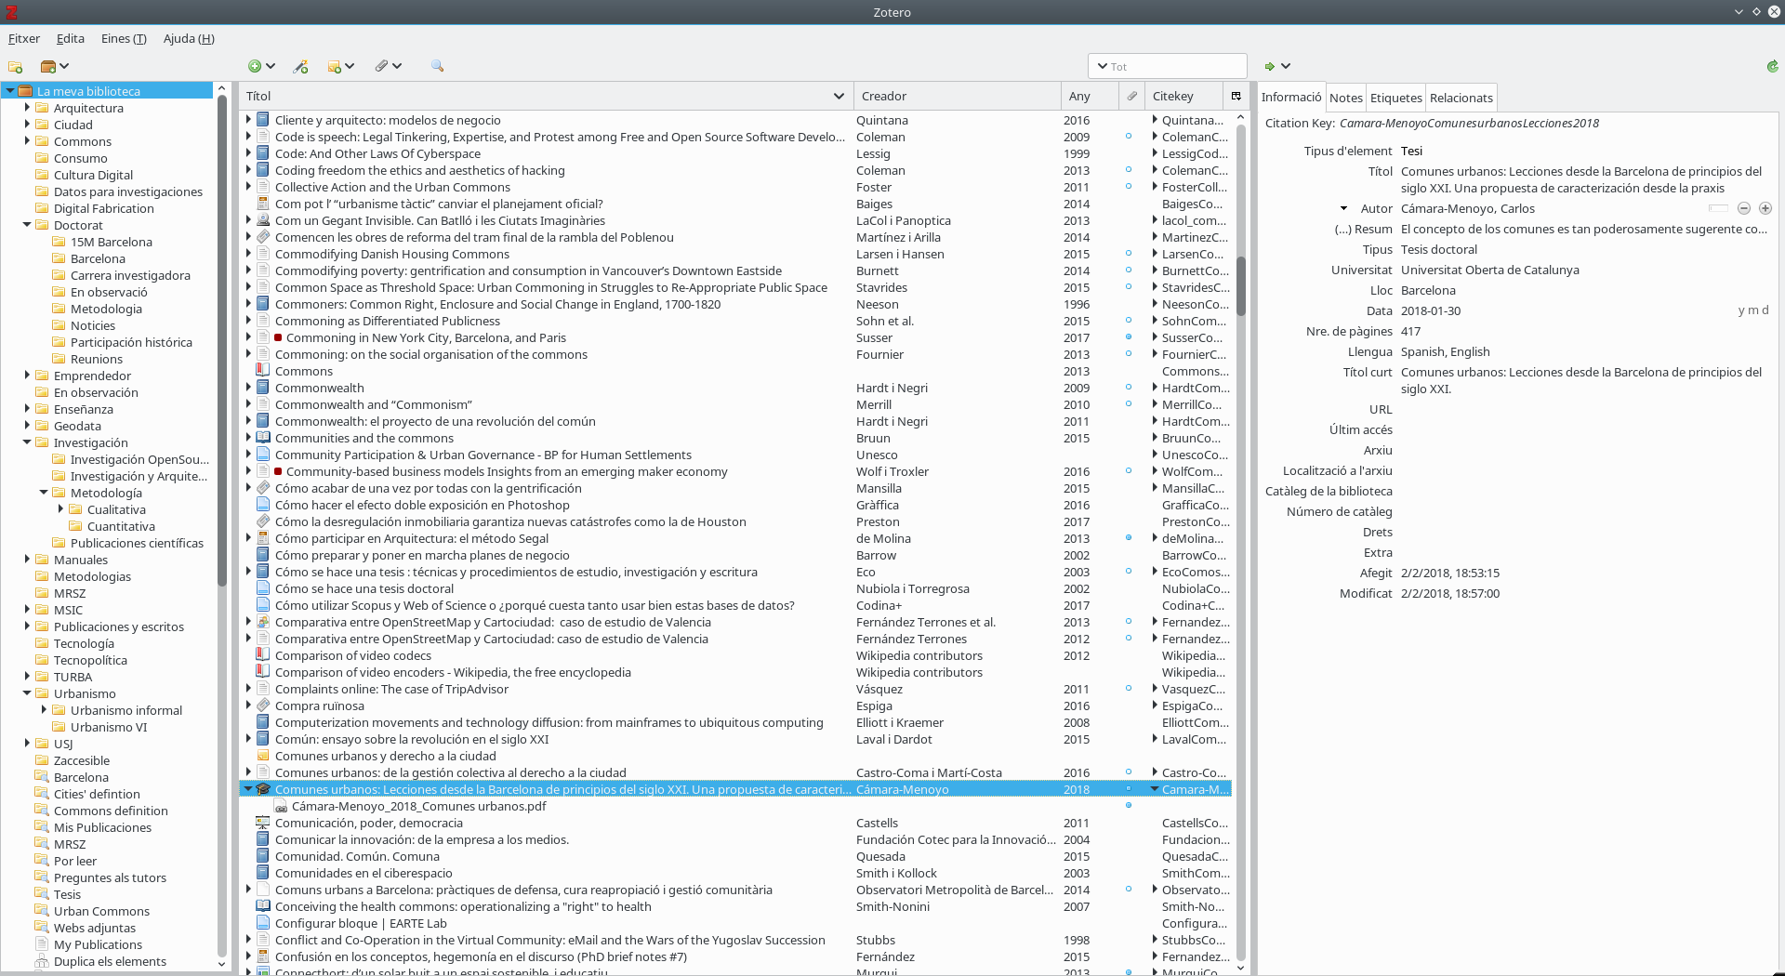Sort by attachment paperclip column

coord(1131,96)
